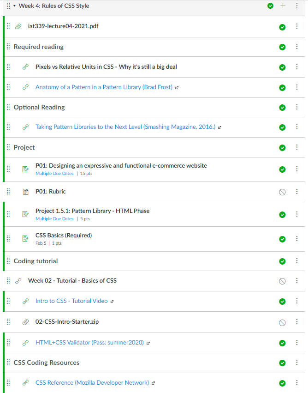Click the attachment icon beside 02-CSS-Intro-Starter.zip
The image size is (308, 393).
[25, 322]
